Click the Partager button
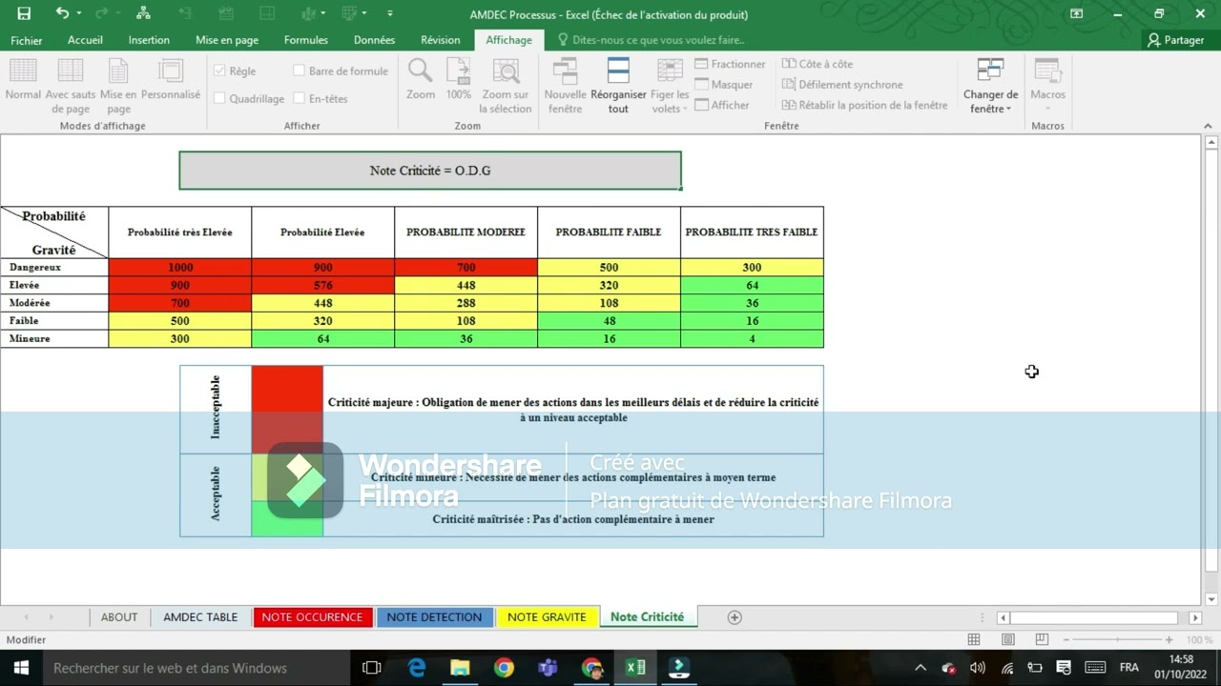This screenshot has height=686, width=1221. (1175, 40)
